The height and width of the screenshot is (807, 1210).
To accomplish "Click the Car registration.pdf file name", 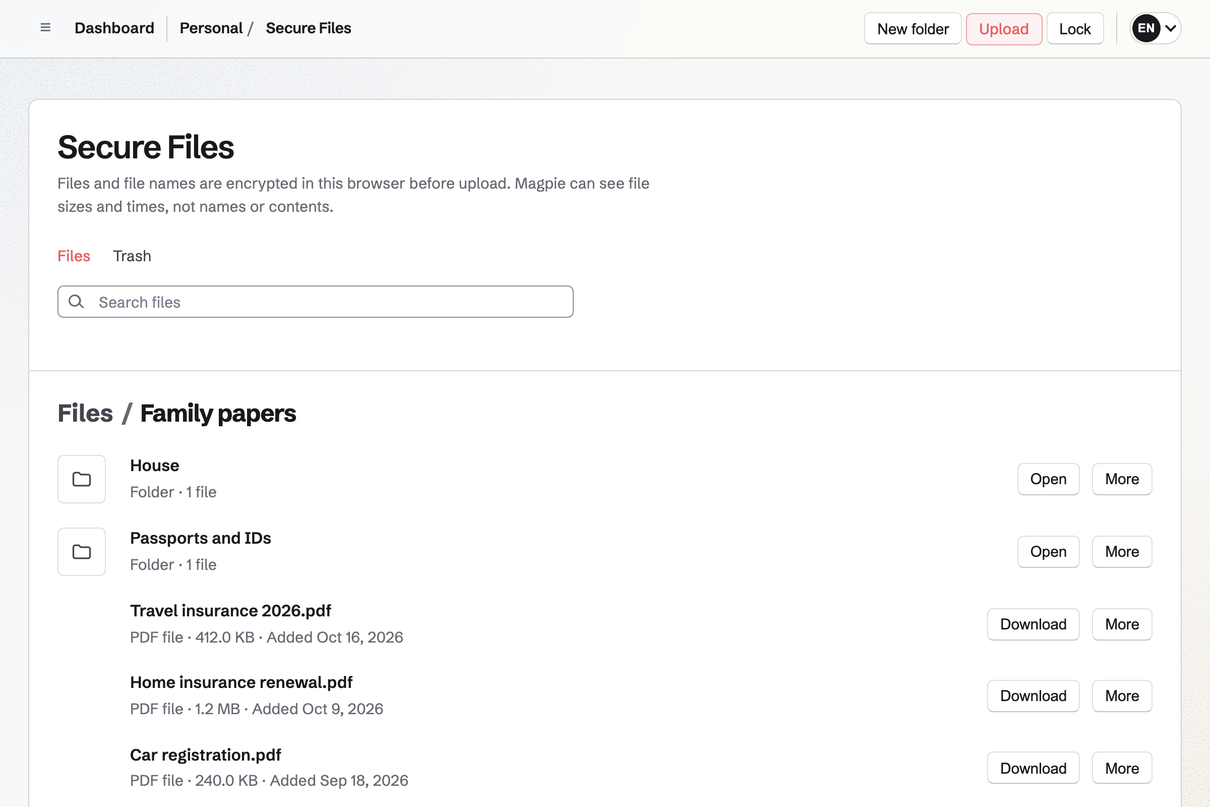I will 205,755.
